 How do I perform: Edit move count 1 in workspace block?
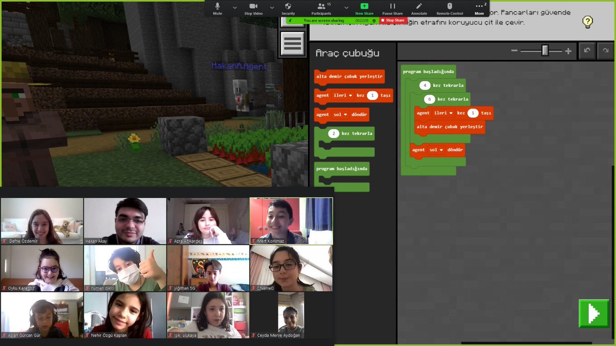(473, 113)
